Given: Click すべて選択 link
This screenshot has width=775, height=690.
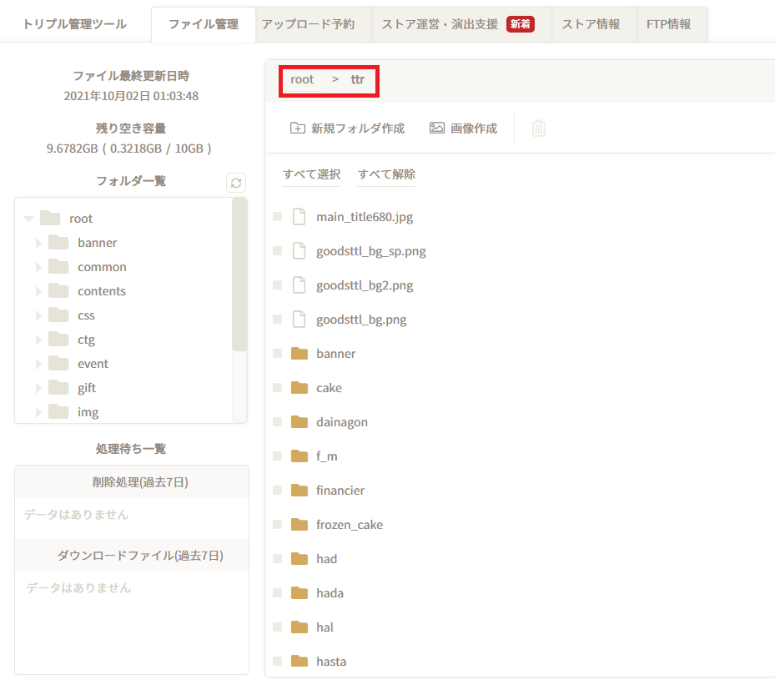Looking at the screenshot, I should point(311,174).
